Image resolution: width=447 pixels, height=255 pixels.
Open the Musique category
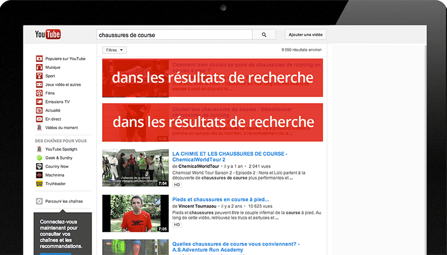pyautogui.click(x=53, y=67)
